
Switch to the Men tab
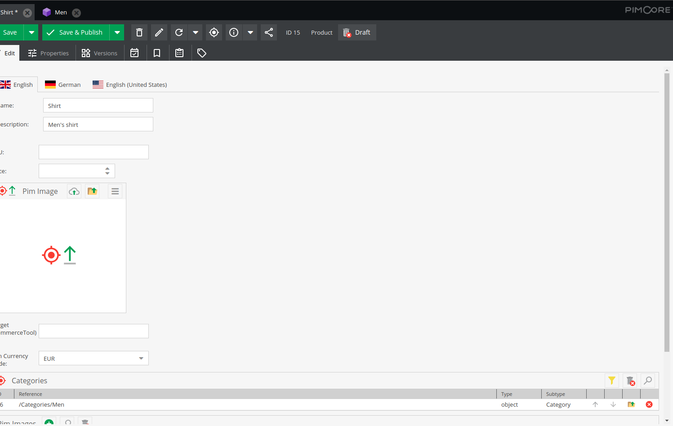coord(61,13)
